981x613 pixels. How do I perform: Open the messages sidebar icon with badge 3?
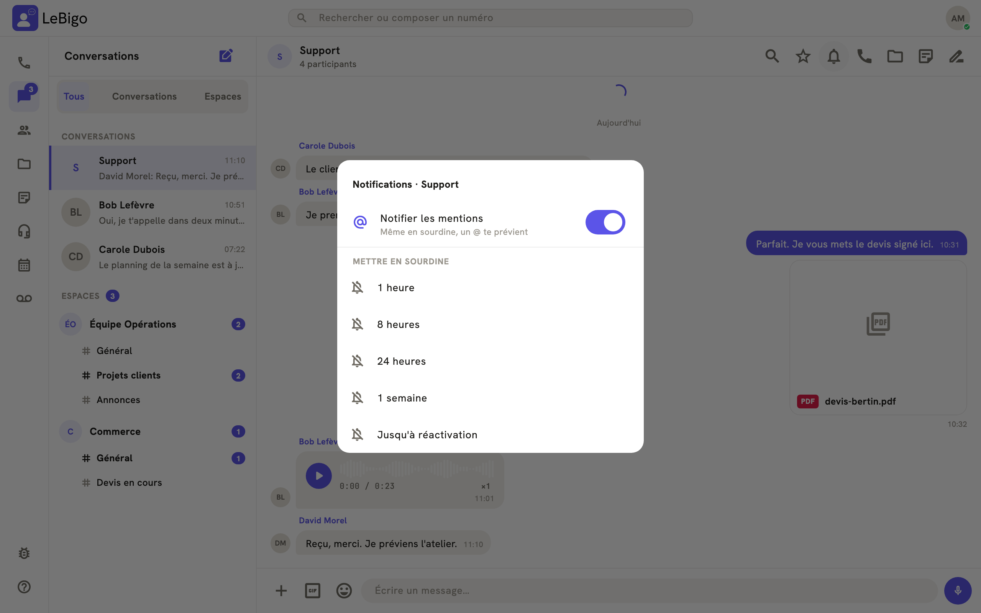click(x=24, y=96)
